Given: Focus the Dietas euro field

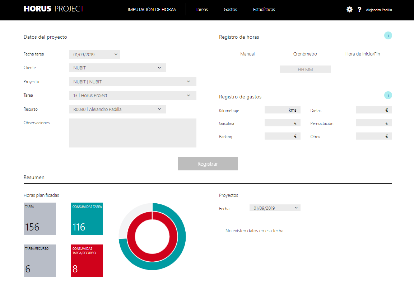Looking at the screenshot, I should point(374,110).
